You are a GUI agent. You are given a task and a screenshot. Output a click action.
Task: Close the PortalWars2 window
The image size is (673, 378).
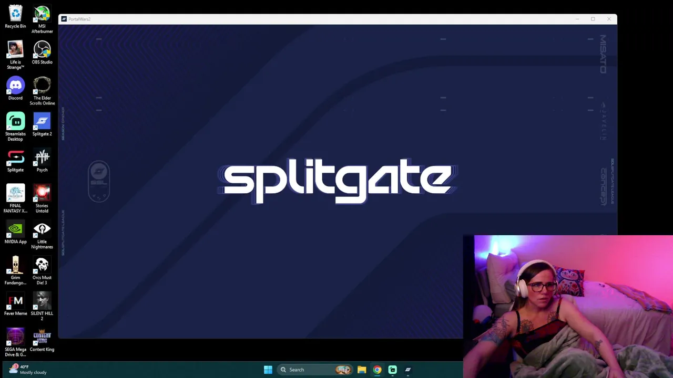point(609,19)
